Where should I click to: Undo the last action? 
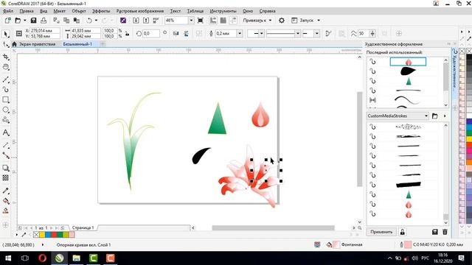pyautogui.click(x=89, y=21)
